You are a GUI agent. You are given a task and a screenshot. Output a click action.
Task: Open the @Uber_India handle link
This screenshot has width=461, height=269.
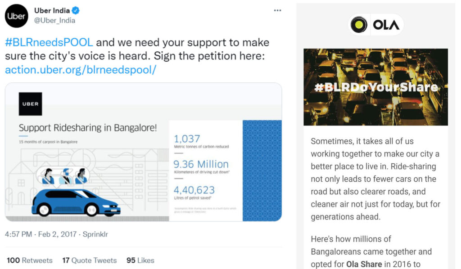[x=54, y=21]
